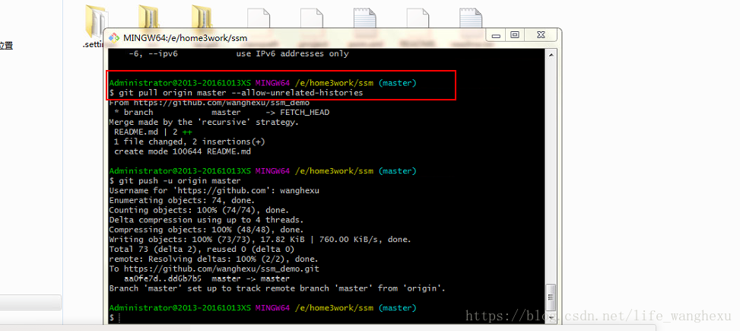This screenshot has height=331, width=740.
Task: Click the terminal scrollbar down arrow
Action: tap(551, 319)
